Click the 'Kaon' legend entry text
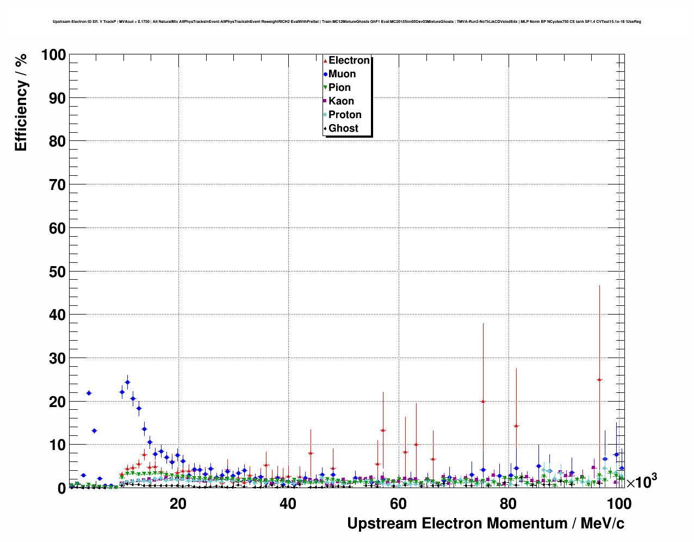The height and width of the screenshot is (542, 694). (x=341, y=101)
